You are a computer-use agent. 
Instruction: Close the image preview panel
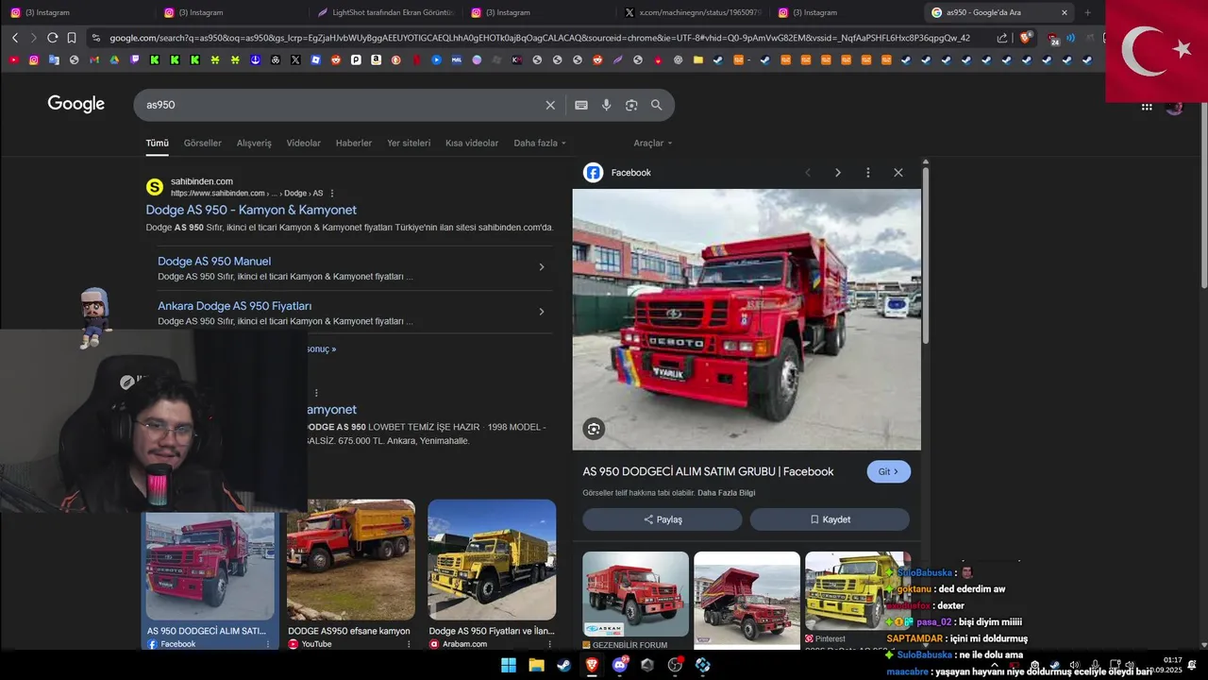tap(898, 173)
